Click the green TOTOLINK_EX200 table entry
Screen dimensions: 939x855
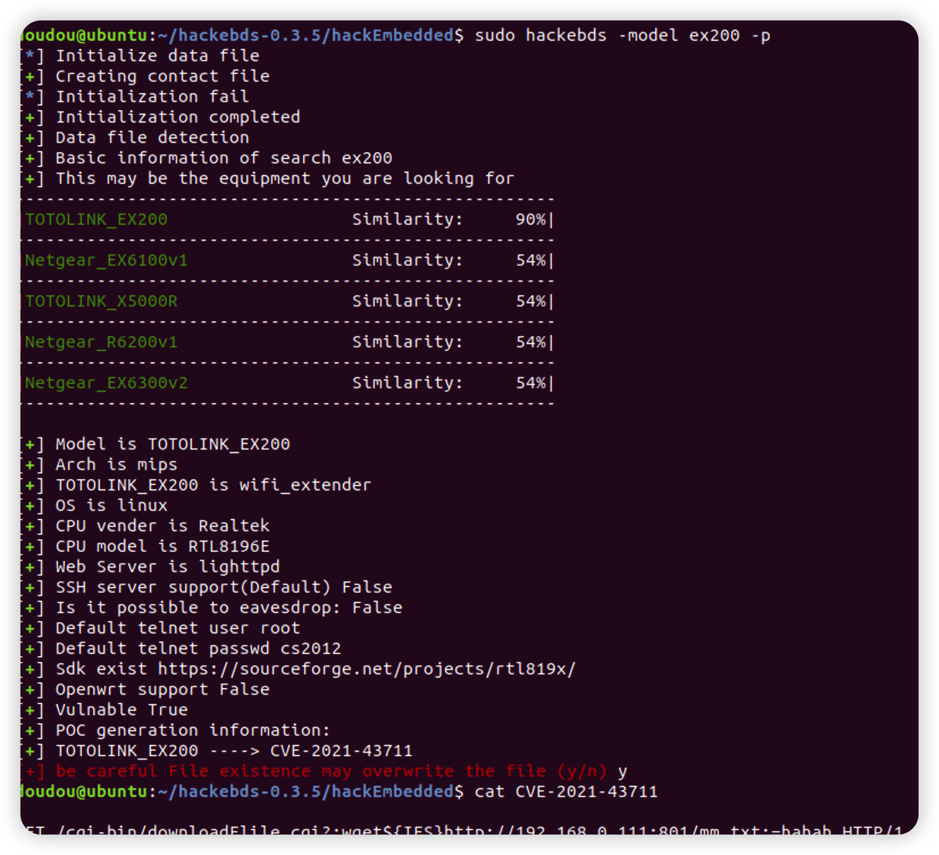(97, 220)
